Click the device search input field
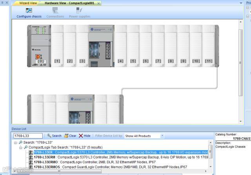 tap(28, 136)
